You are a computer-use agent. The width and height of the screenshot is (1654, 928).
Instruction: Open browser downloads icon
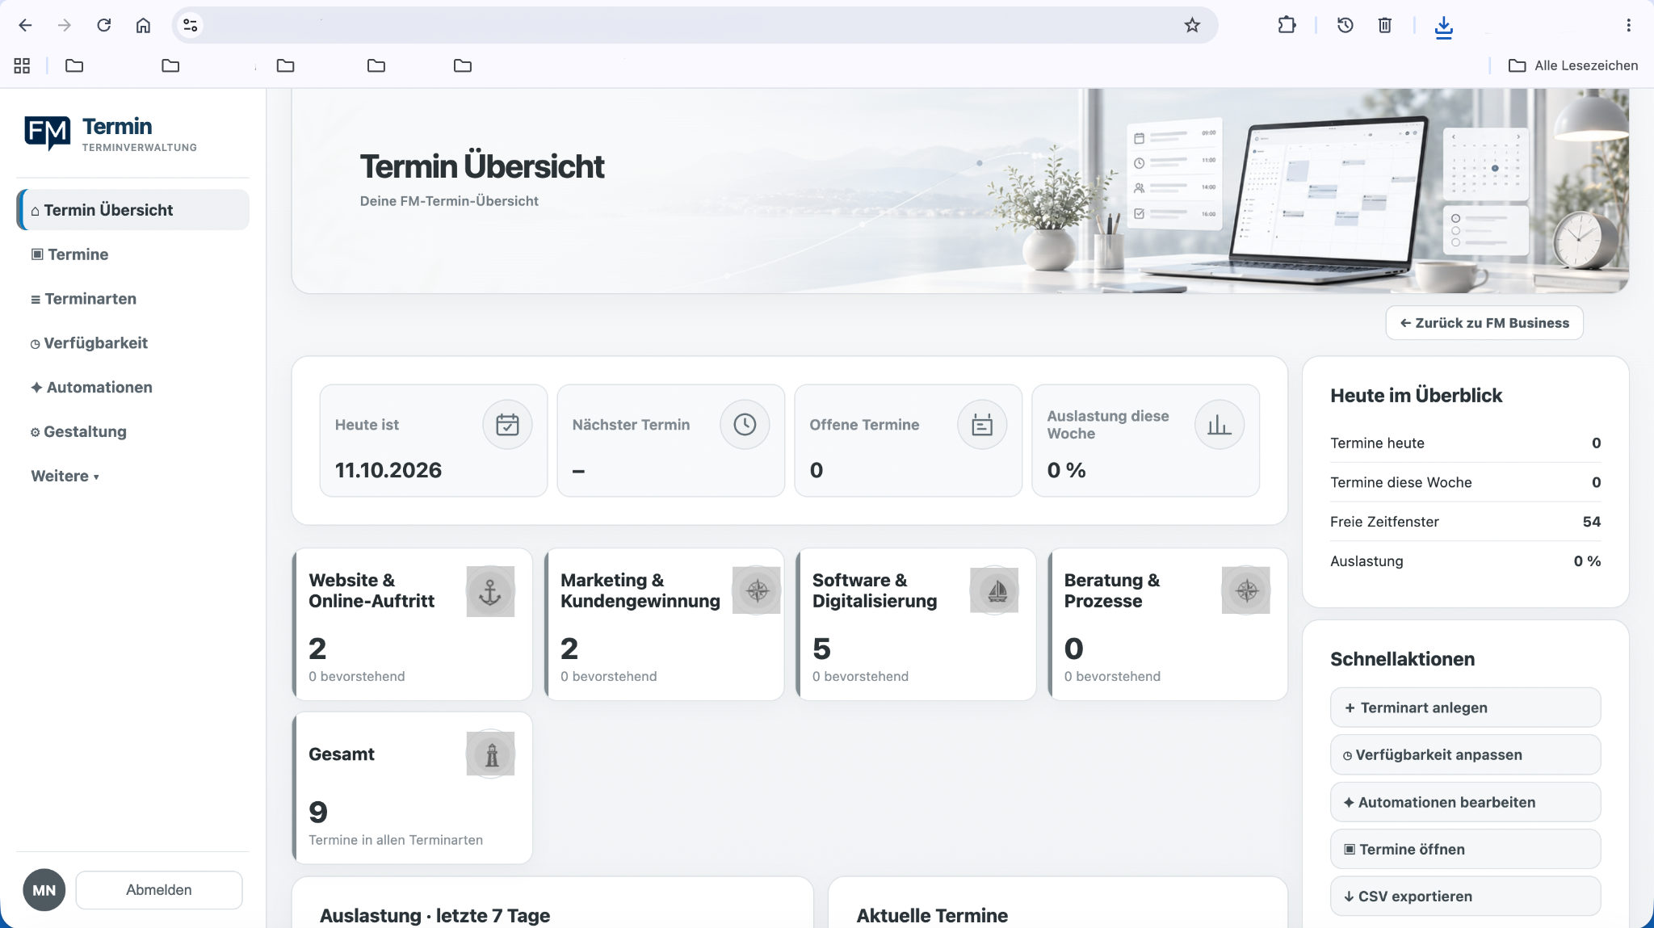[1444, 27]
